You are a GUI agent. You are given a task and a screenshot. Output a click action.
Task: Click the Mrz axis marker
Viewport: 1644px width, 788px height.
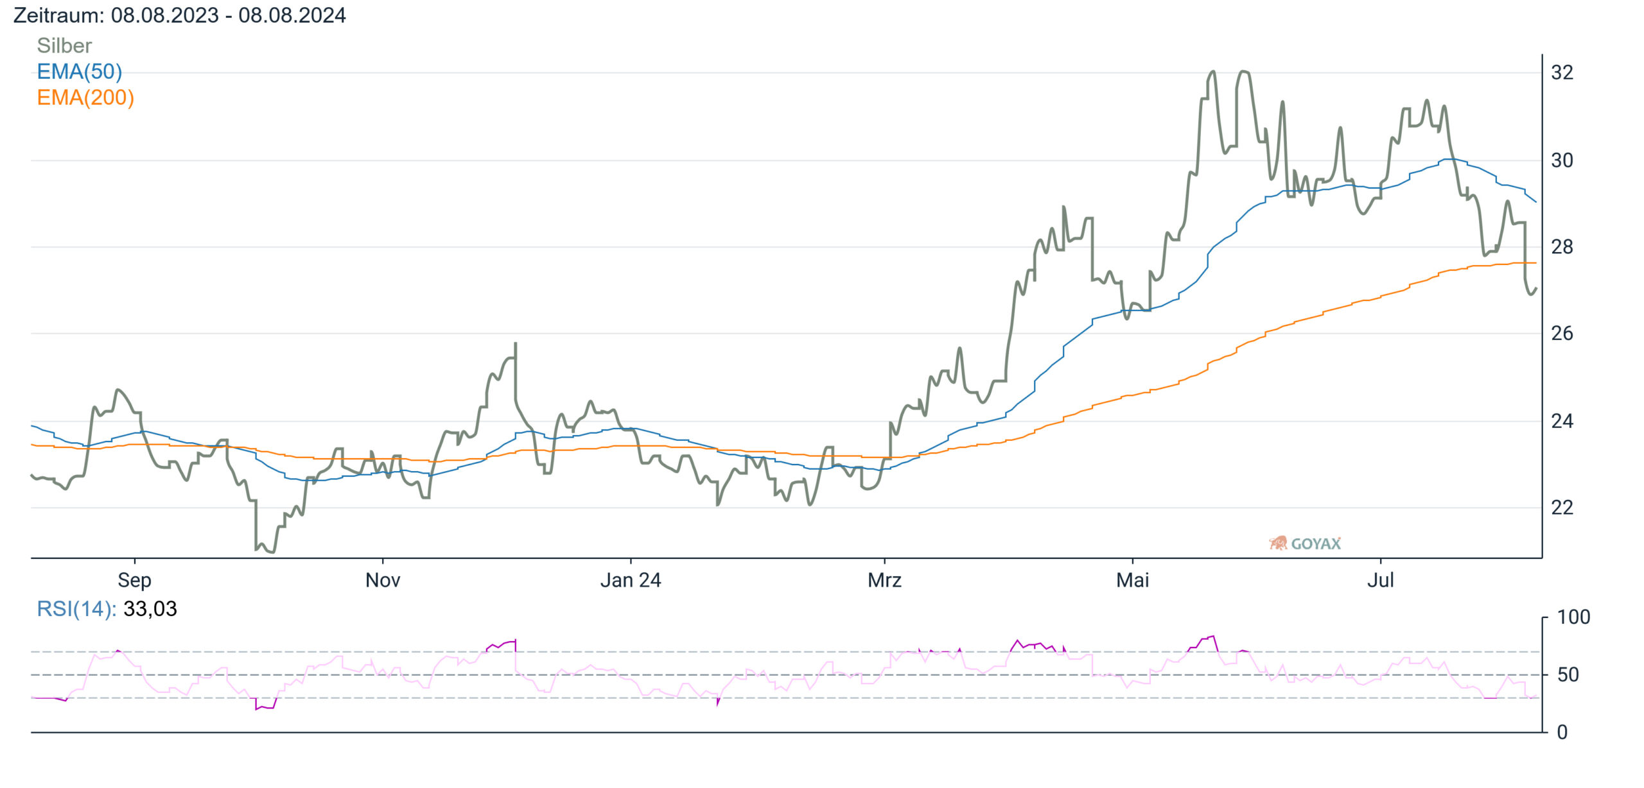pyautogui.click(x=885, y=580)
